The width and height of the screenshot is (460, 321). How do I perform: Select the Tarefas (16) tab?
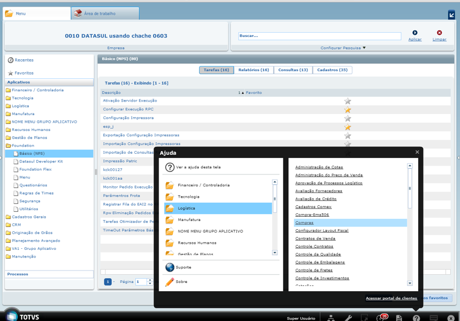[217, 70]
